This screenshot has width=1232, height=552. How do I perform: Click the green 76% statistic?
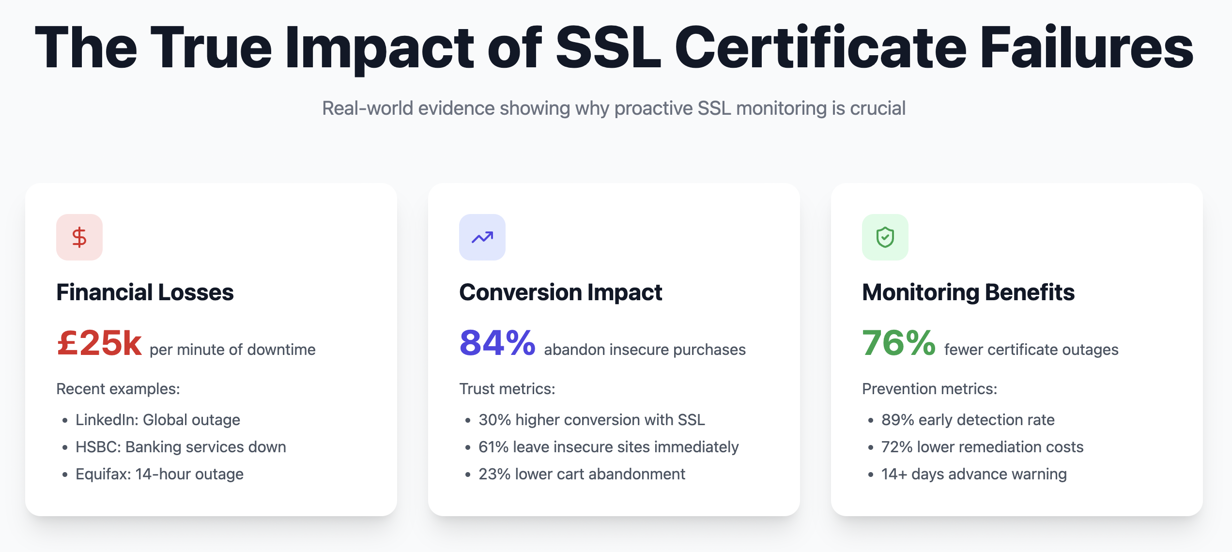coord(899,343)
